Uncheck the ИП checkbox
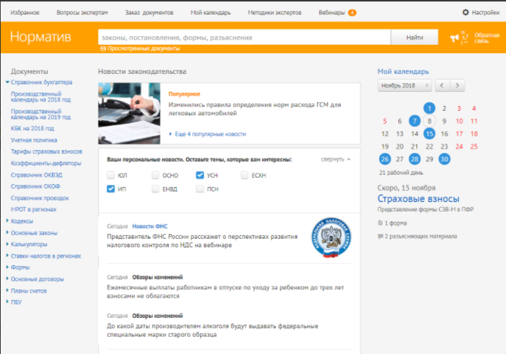Screen dimensions: 506x354 click(110, 188)
